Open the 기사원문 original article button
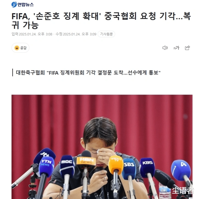This screenshot has height=199, width=198. click(x=106, y=34)
